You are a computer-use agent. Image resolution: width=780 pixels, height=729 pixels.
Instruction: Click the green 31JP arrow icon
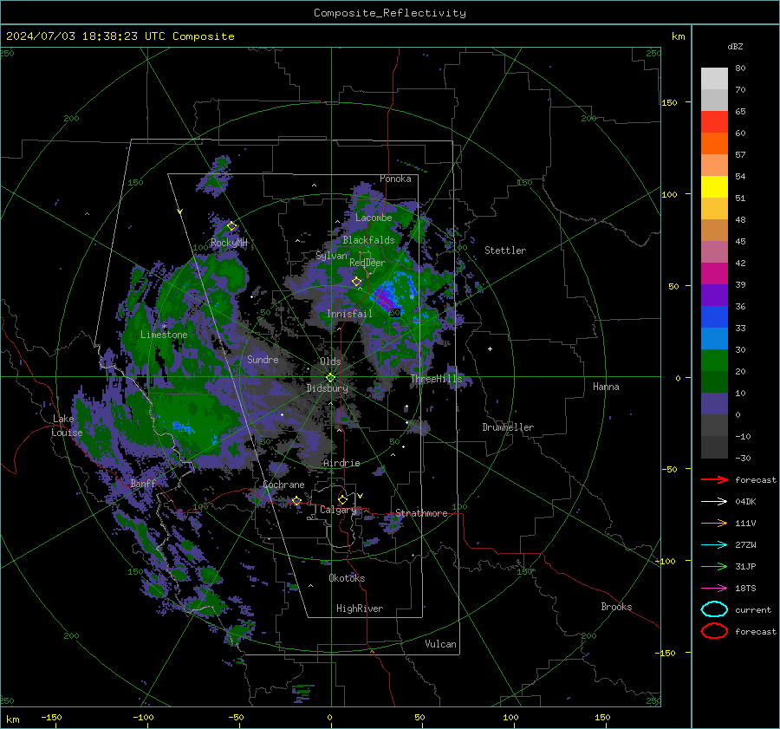[x=714, y=566]
